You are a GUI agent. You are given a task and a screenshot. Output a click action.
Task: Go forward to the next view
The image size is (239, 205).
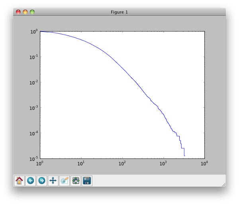pyautogui.click(x=42, y=181)
